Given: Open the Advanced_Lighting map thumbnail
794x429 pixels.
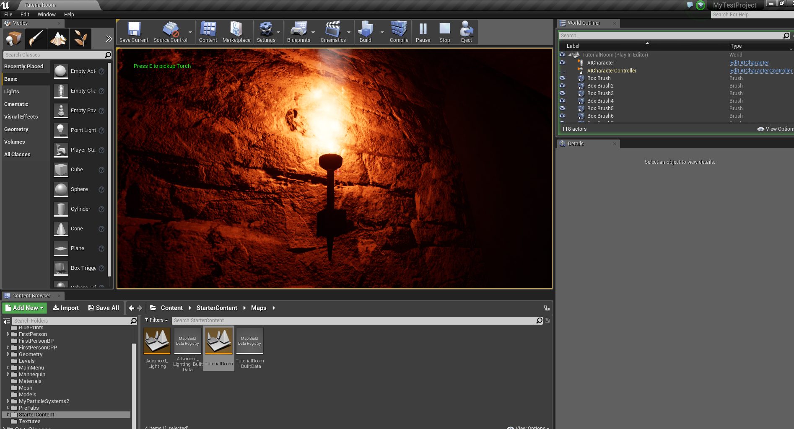Looking at the screenshot, I should point(157,341).
